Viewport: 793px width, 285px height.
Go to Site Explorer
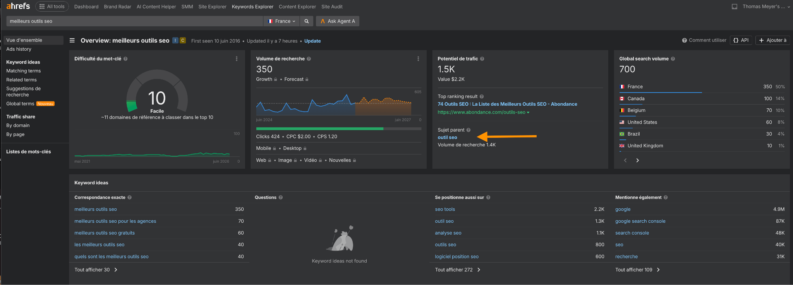tap(212, 7)
